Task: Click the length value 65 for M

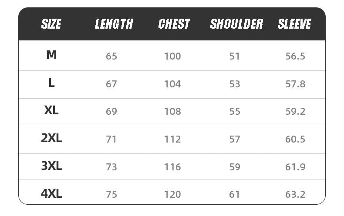Action: tap(111, 56)
